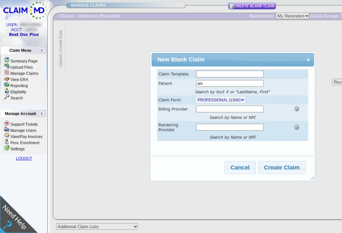Collapse the Manage Account section
The width and height of the screenshot is (342, 233).
pyautogui.click(x=42, y=114)
